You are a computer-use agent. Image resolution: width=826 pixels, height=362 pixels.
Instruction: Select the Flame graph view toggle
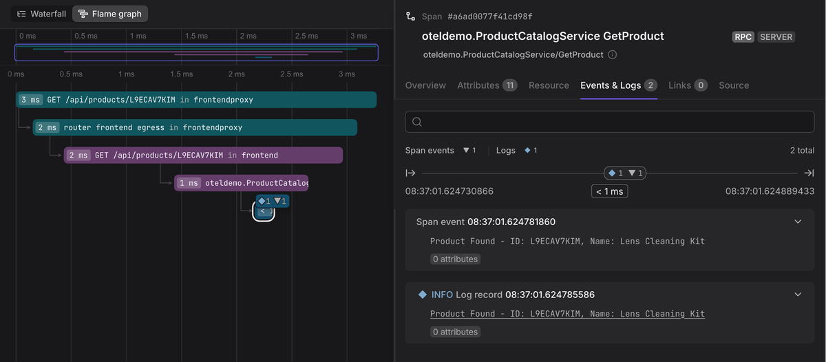(x=110, y=14)
